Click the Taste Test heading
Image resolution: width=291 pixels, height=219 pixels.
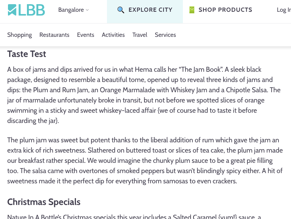(x=27, y=54)
